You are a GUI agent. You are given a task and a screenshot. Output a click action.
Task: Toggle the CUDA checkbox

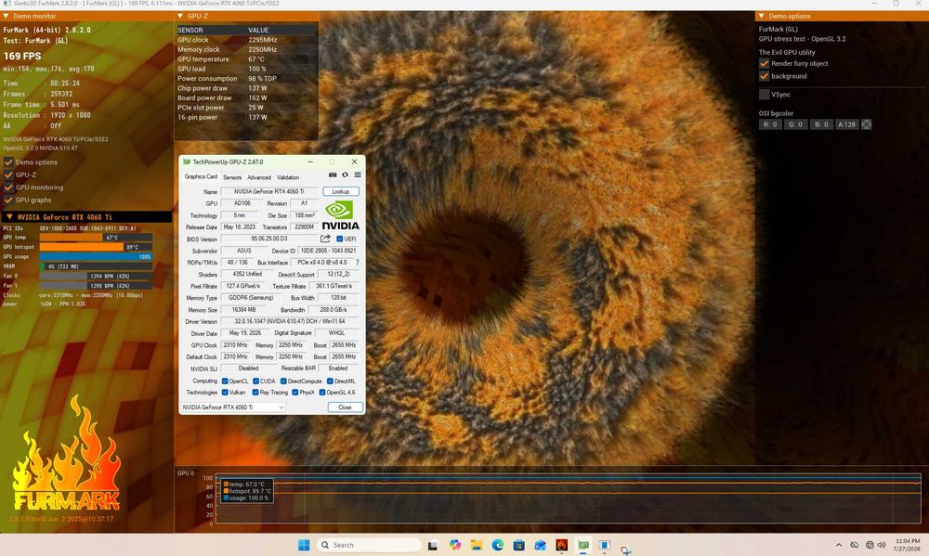(x=256, y=381)
